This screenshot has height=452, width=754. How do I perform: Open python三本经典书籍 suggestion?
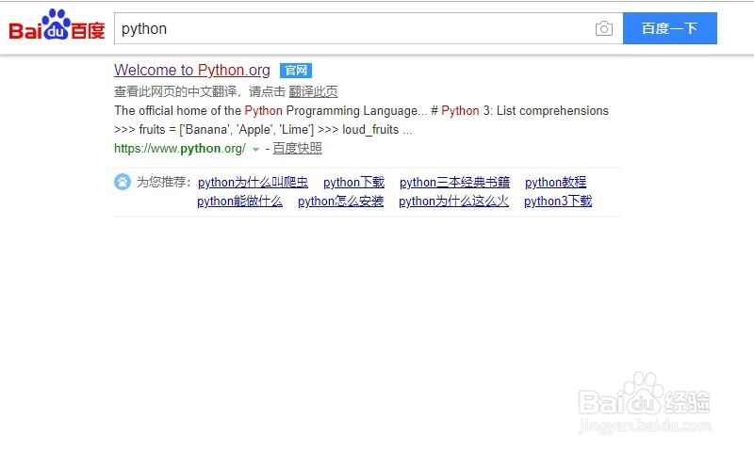[x=454, y=183]
